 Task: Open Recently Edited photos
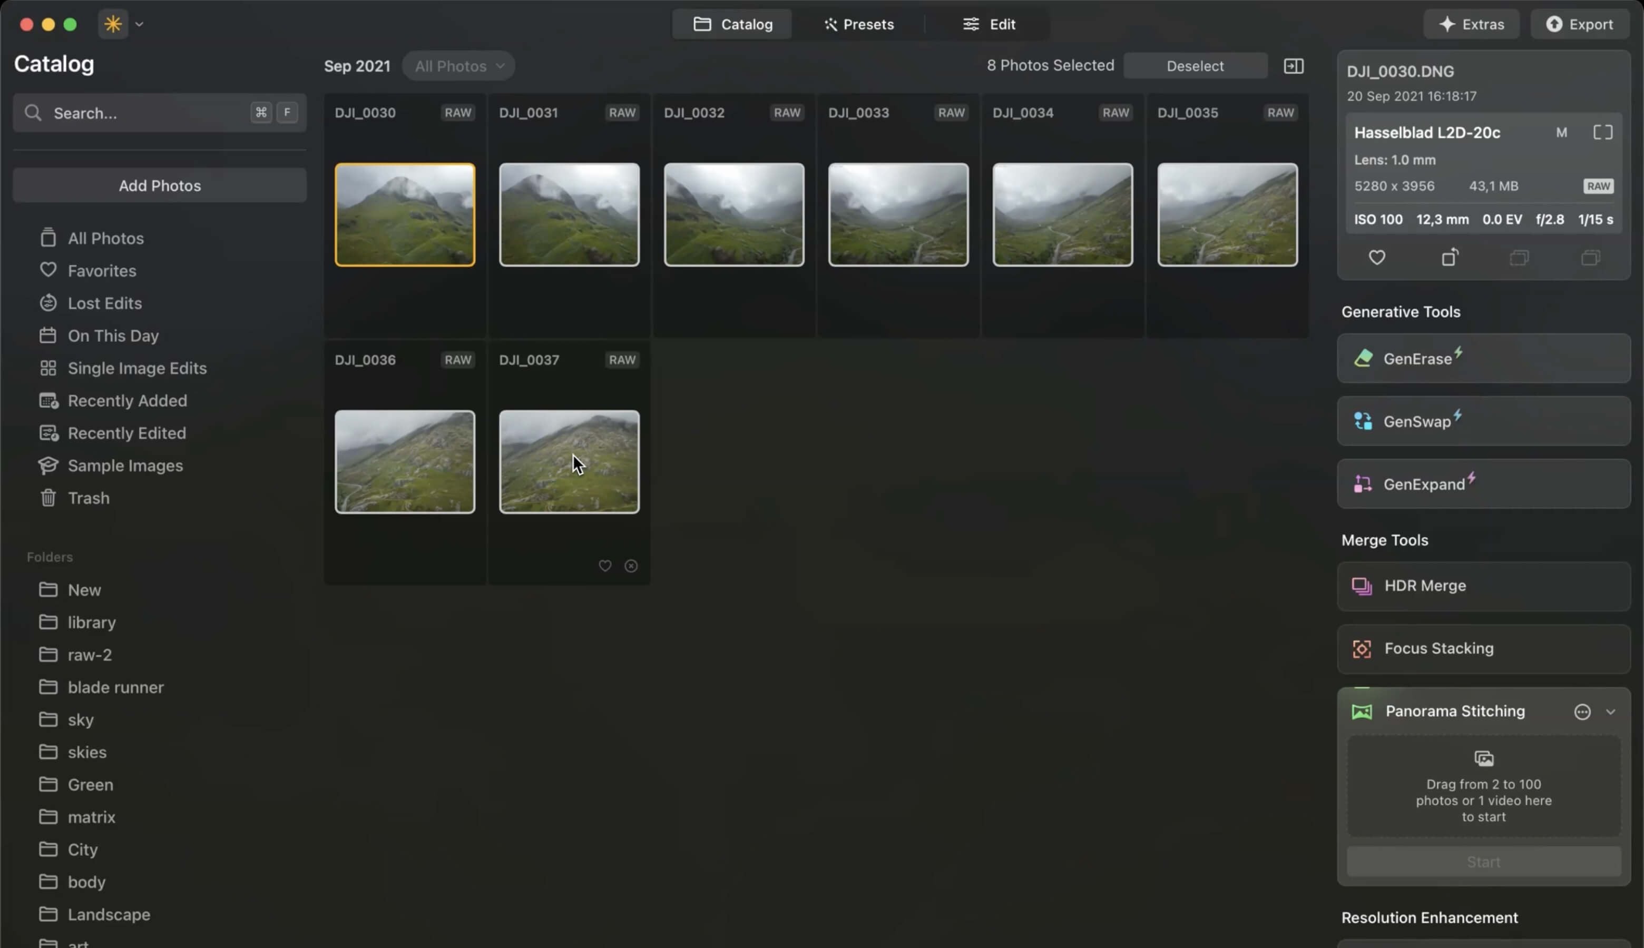point(126,433)
